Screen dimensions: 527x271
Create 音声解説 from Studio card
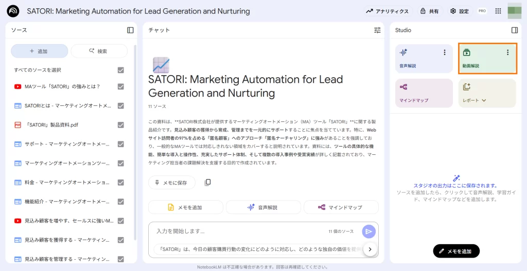coord(424,59)
